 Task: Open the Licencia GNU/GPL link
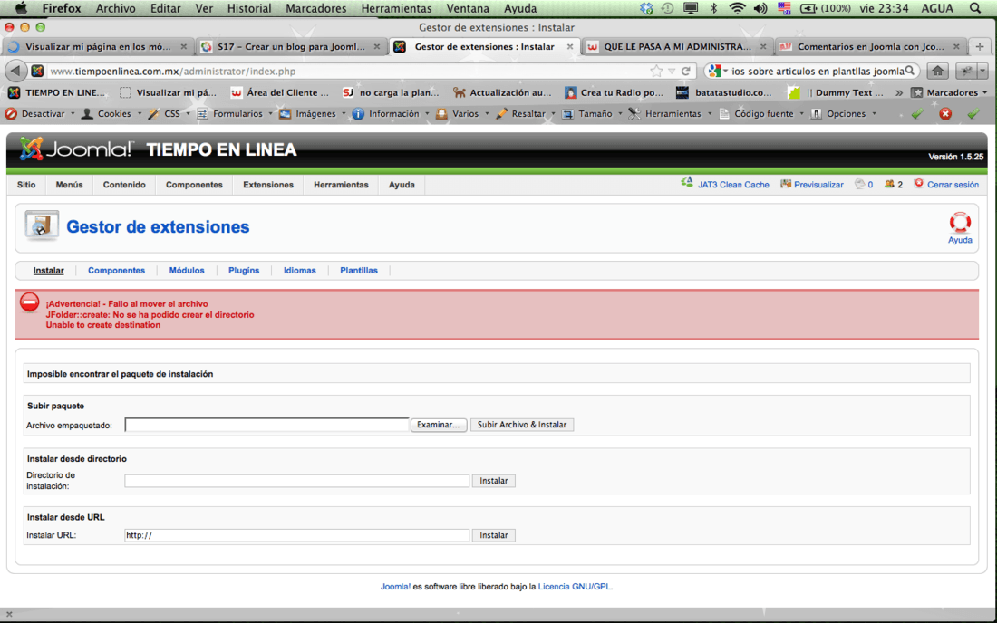coord(574,587)
